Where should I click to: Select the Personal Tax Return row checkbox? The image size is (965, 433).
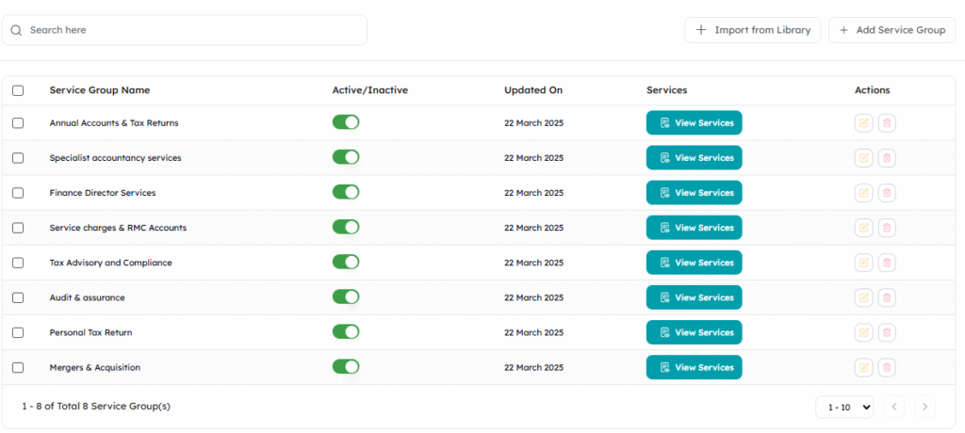18,332
